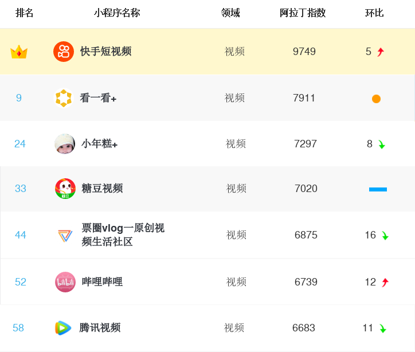The image size is (415, 352).
Task: Open the 哔哩哔哩 name link
Action: pyautogui.click(x=102, y=282)
